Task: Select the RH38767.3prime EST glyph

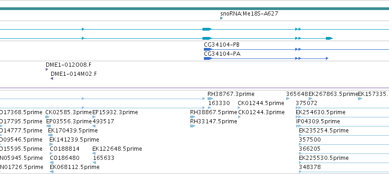Action: point(210,99)
